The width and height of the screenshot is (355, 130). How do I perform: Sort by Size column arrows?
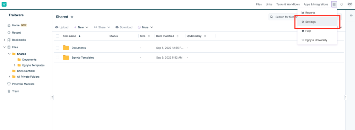(x=149, y=36)
